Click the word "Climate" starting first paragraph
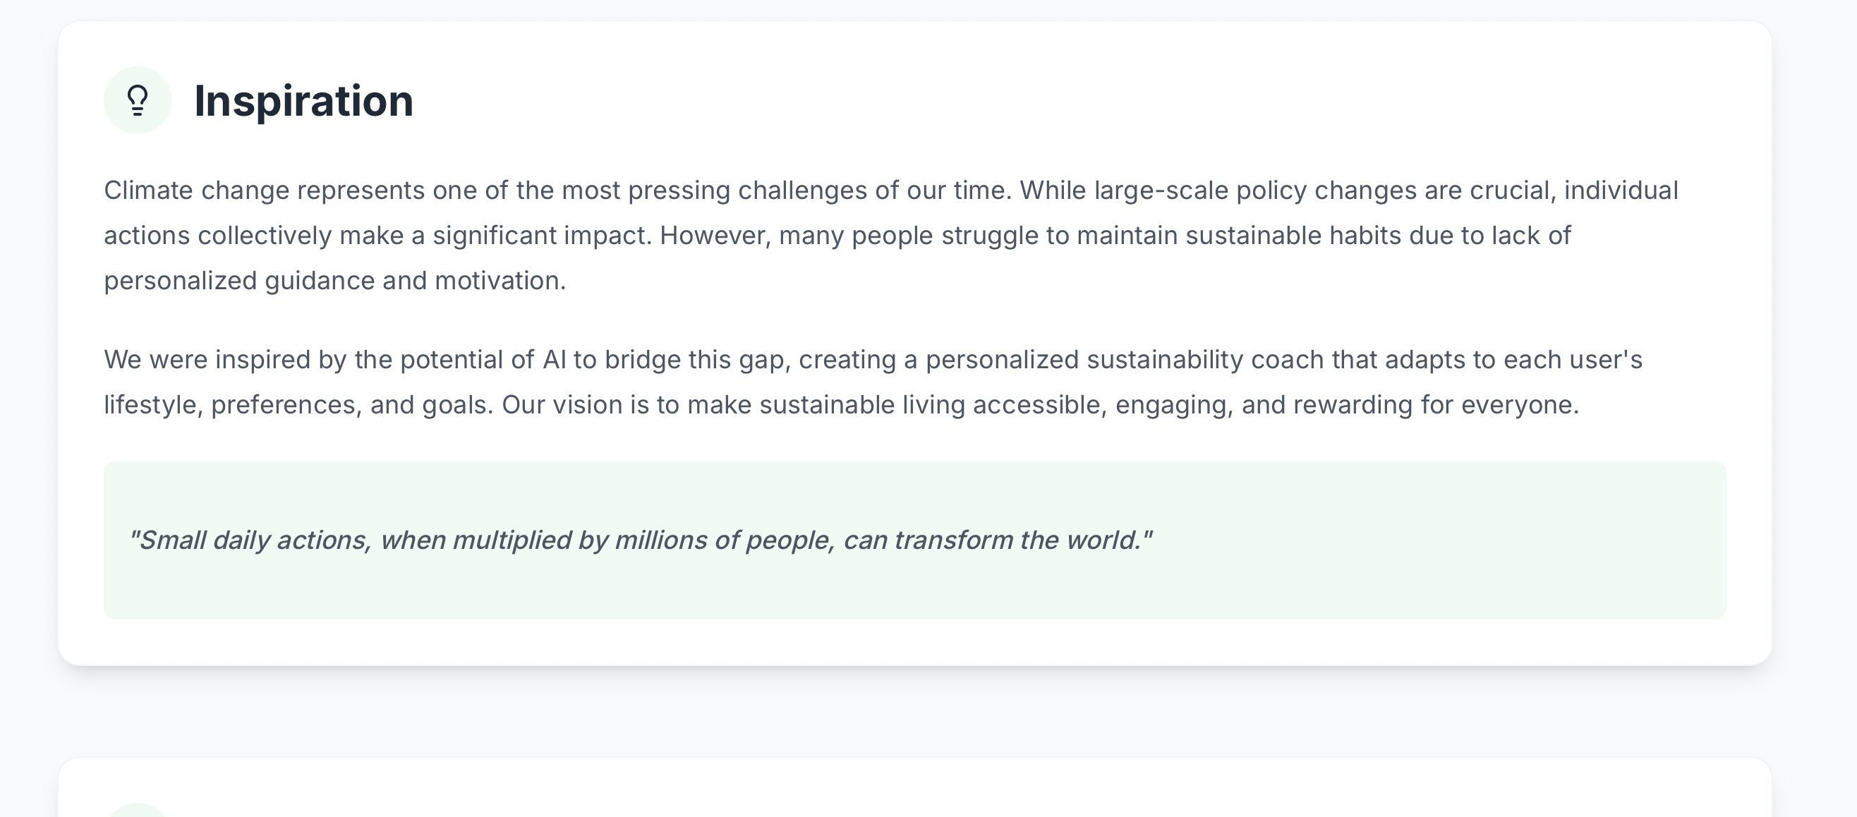The width and height of the screenshot is (1857, 817). pos(148,190)
